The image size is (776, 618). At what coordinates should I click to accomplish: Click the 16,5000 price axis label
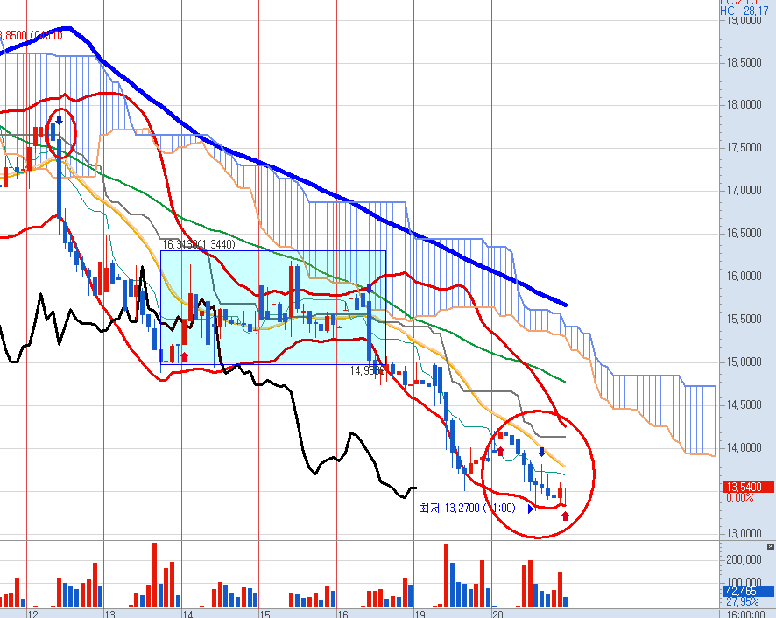pos(744,233)
